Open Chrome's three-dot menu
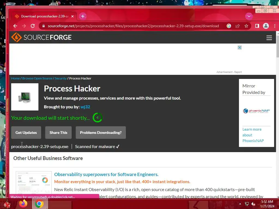279x209 pixels. click(x=275, y=26)
